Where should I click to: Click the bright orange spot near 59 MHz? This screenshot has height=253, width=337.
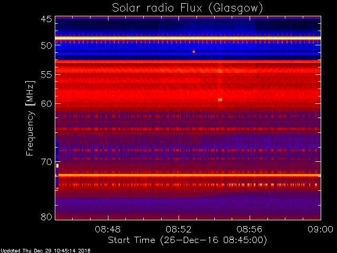click(220, 100)
